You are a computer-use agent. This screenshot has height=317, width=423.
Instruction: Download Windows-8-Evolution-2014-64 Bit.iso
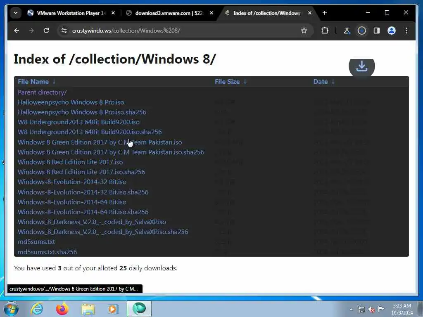[x=72, y=202]
